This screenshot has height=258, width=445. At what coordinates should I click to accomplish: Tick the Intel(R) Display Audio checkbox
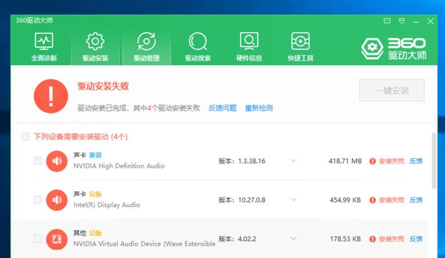[37, 200]
